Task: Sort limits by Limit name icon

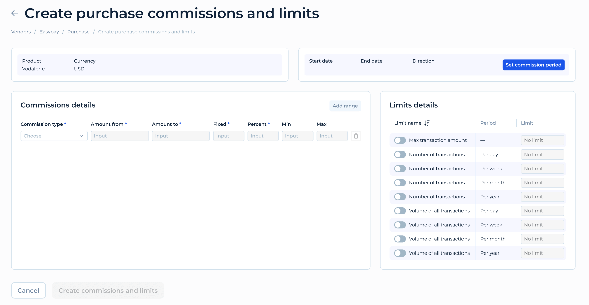Action: tap(427, 123)
